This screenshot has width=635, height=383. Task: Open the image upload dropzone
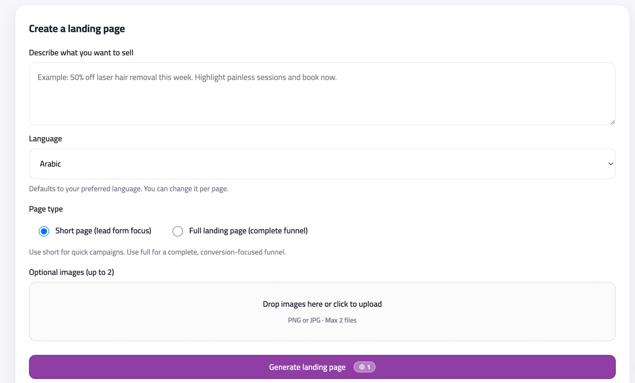click(322, 311)
